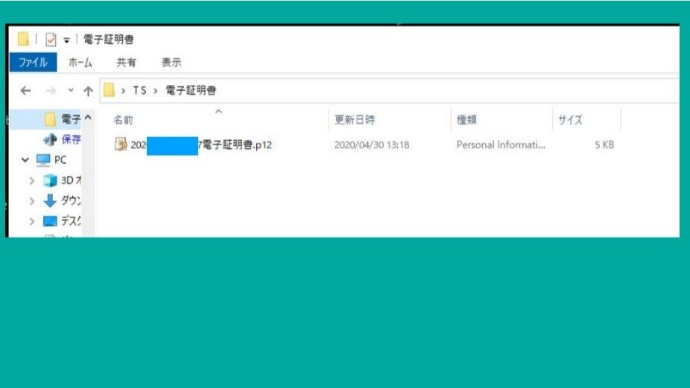Go back with the left arrow button

click(25, 91)
